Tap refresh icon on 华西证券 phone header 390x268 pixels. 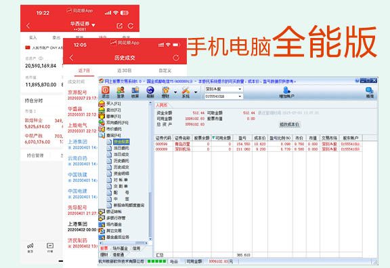point(131,26)
